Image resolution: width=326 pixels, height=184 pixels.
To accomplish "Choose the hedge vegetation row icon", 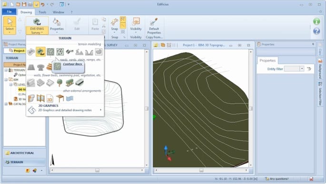I will [69, 82].
